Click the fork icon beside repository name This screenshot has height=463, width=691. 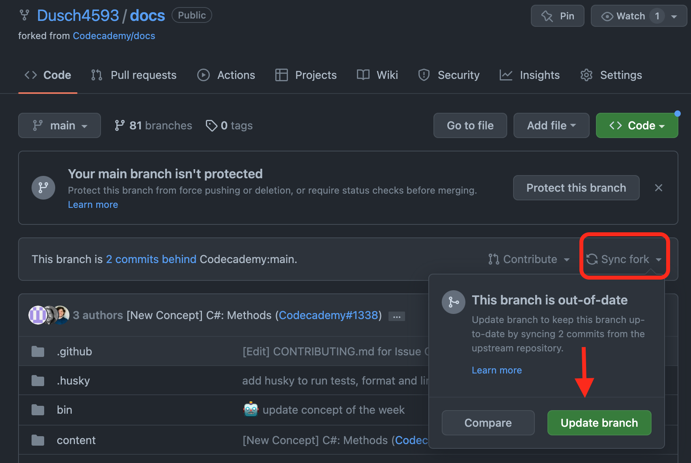[x=24, y=15]
